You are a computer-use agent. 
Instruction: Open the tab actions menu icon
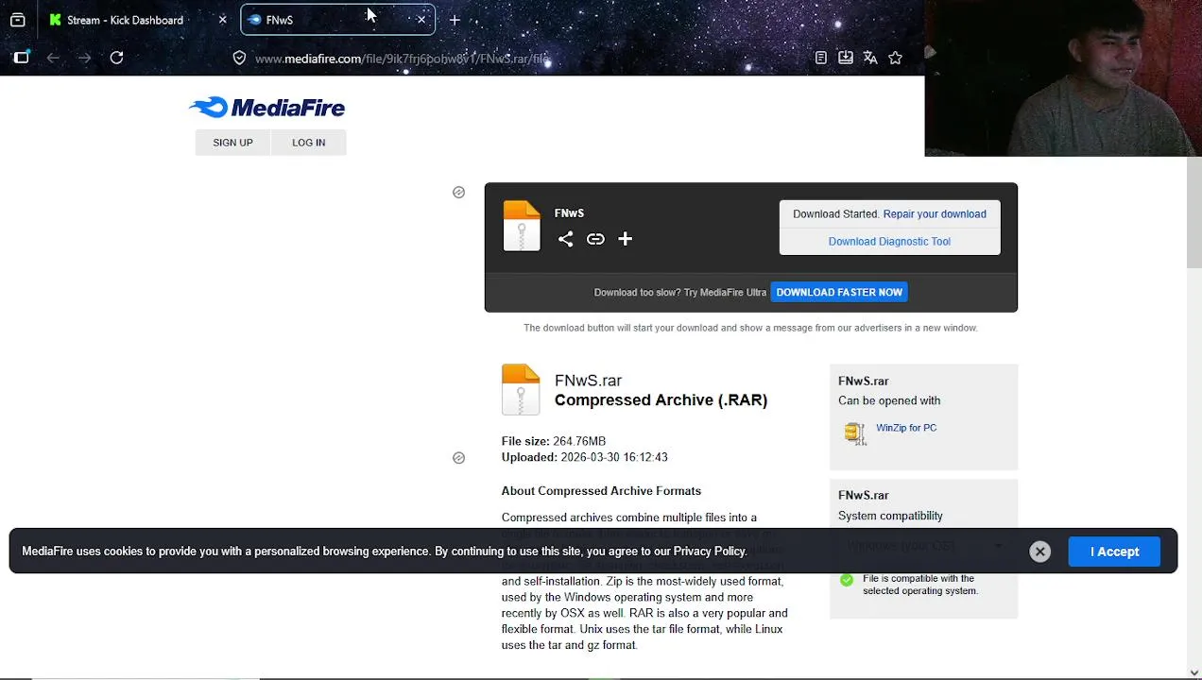[x=18, y=20]
